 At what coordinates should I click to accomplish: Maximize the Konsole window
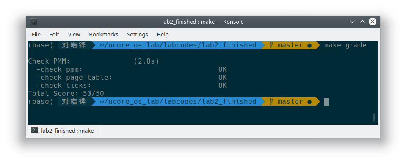[x=362, y=22]
